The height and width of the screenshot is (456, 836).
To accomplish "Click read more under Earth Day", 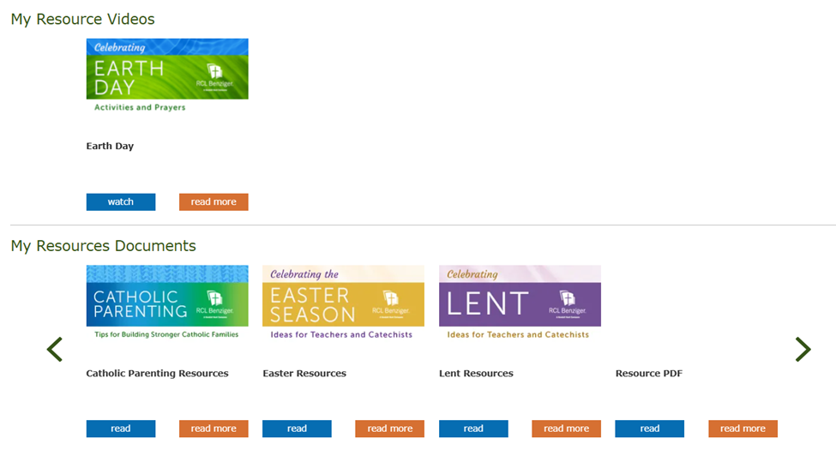I will (x=214, y=202).
